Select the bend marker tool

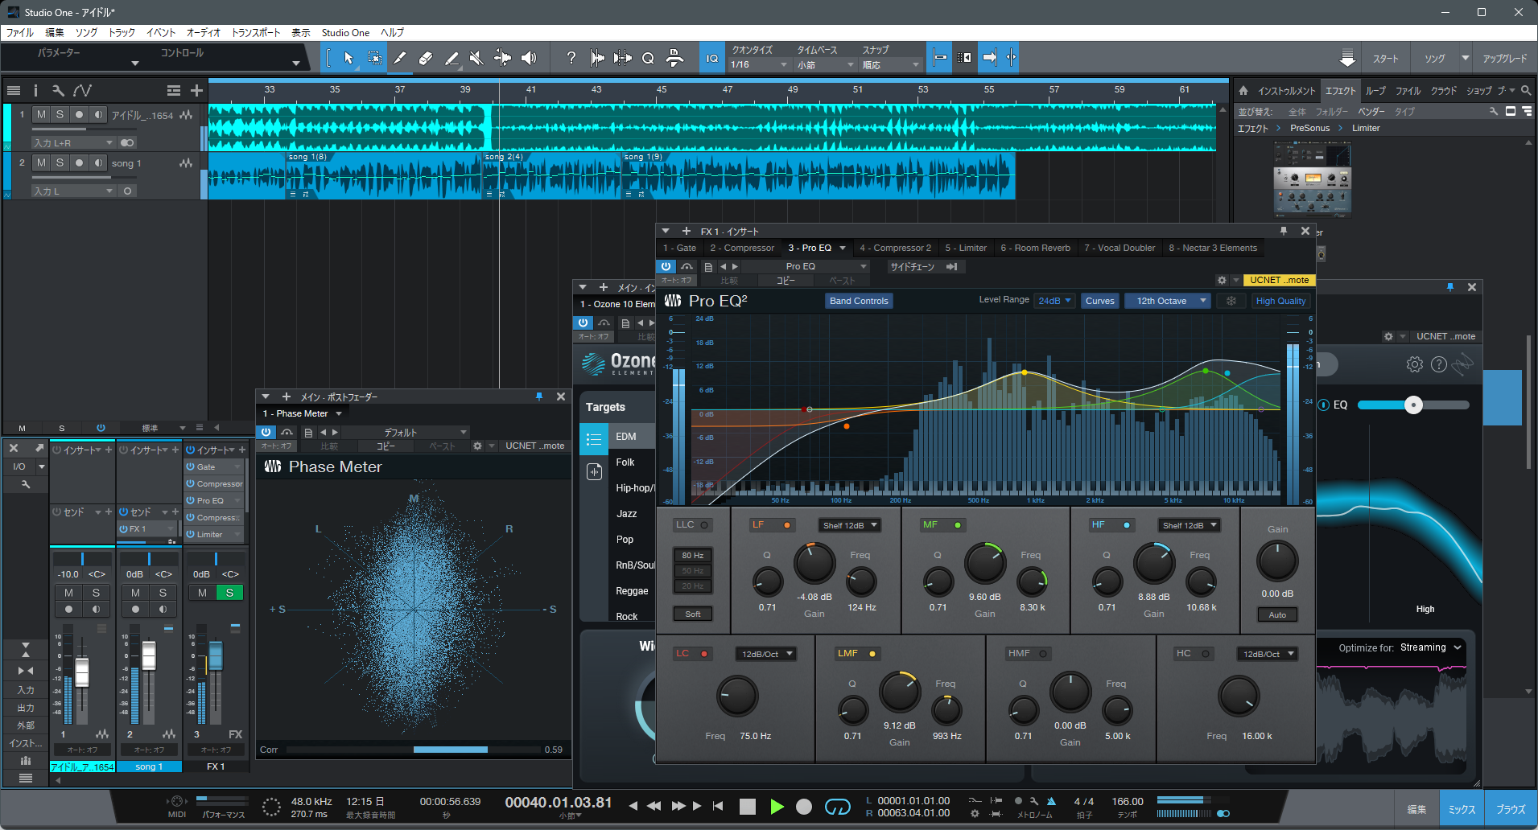502,58
